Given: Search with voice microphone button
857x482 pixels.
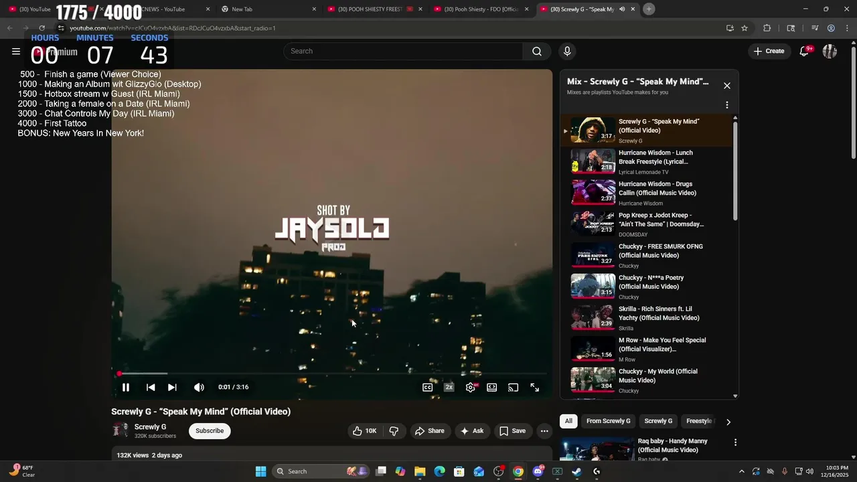Looking at the screenshot, I should click(x=567, y=51).
